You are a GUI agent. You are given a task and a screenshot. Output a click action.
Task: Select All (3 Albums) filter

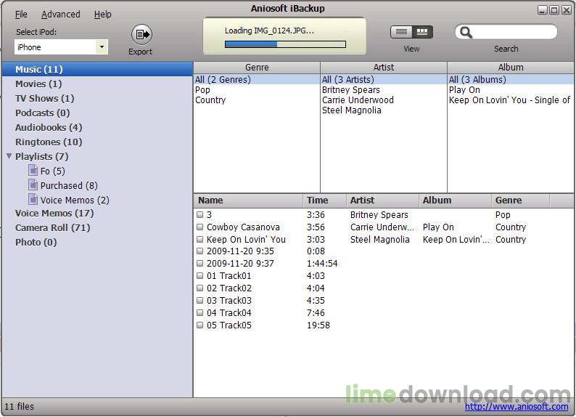point(511,79)
